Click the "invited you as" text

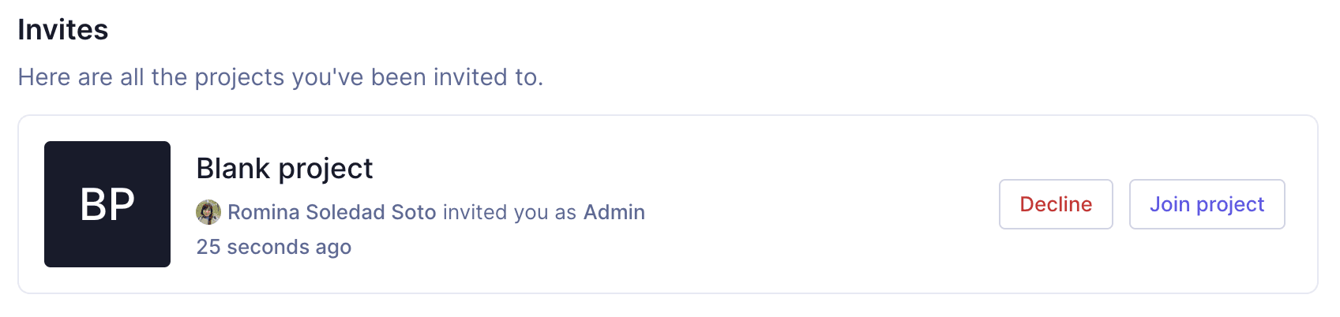tap(509, 212)
